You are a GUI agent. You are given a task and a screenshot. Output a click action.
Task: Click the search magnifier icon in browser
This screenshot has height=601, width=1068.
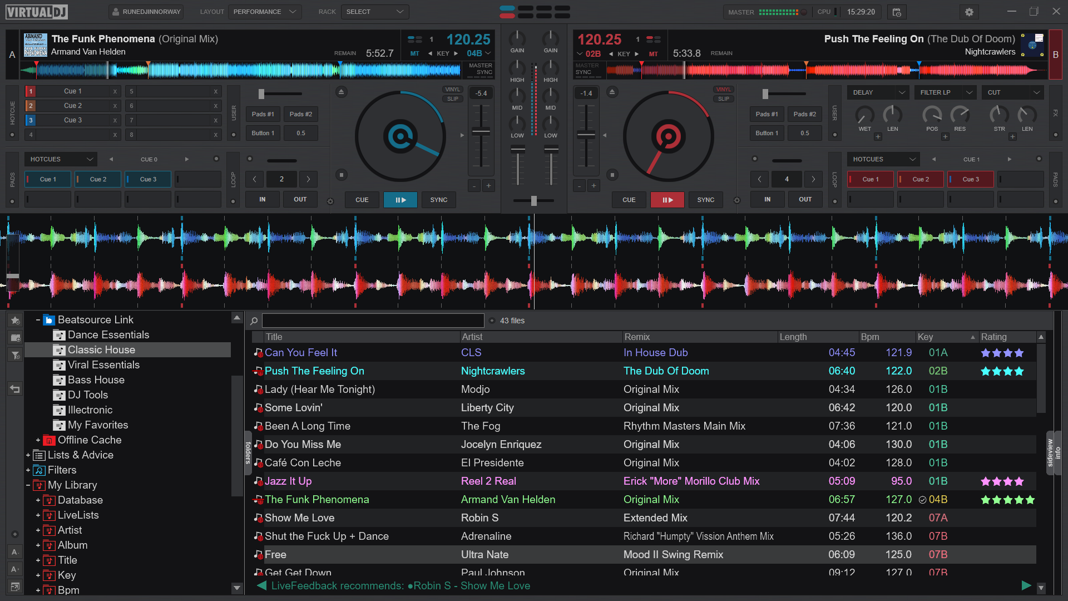coord(254,321)
